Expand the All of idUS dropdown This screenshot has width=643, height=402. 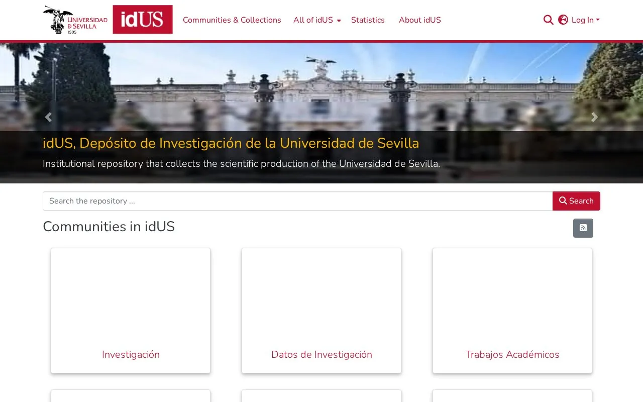tap(317, 20)
